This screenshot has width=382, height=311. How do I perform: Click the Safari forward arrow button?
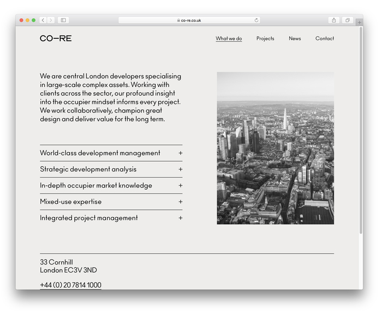pyautogui.click(x=51, y=20)
